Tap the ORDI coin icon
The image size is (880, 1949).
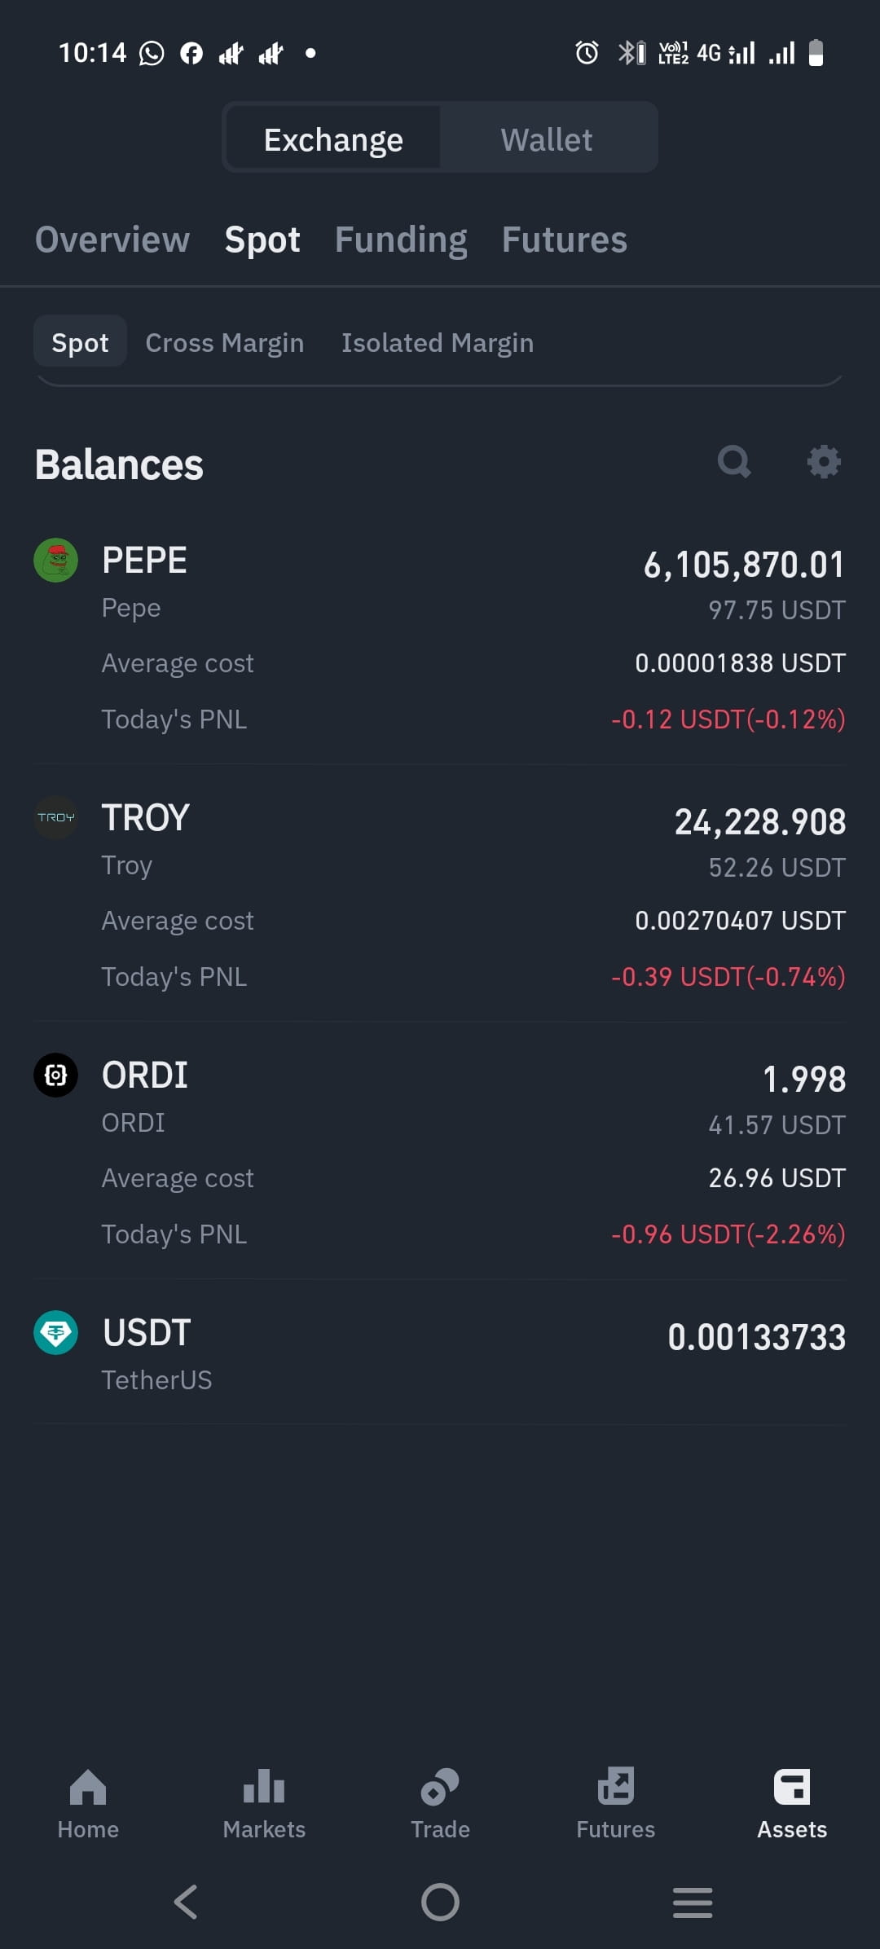click(x=55, y=1075)
